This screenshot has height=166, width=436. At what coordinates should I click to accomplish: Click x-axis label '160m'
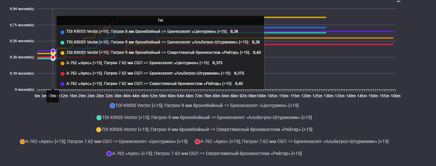[395, 96]
